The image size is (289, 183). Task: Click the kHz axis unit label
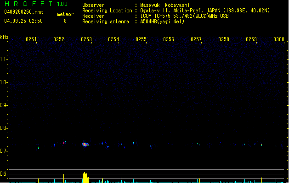tap(4, 37)
